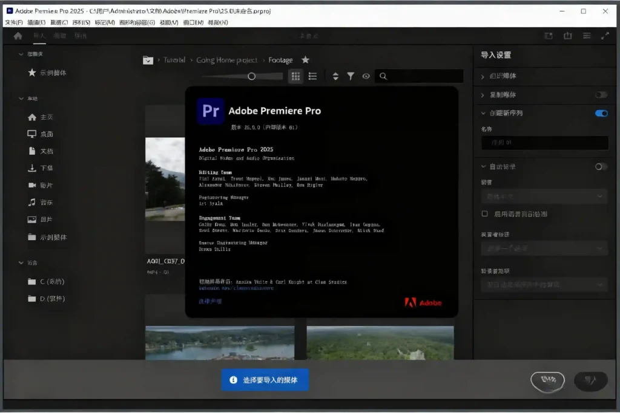Image resolution: width=620 pixels, height=413 pixels.
Task: Click the search magnifier in the media browser
Action: tap(383, 76)
